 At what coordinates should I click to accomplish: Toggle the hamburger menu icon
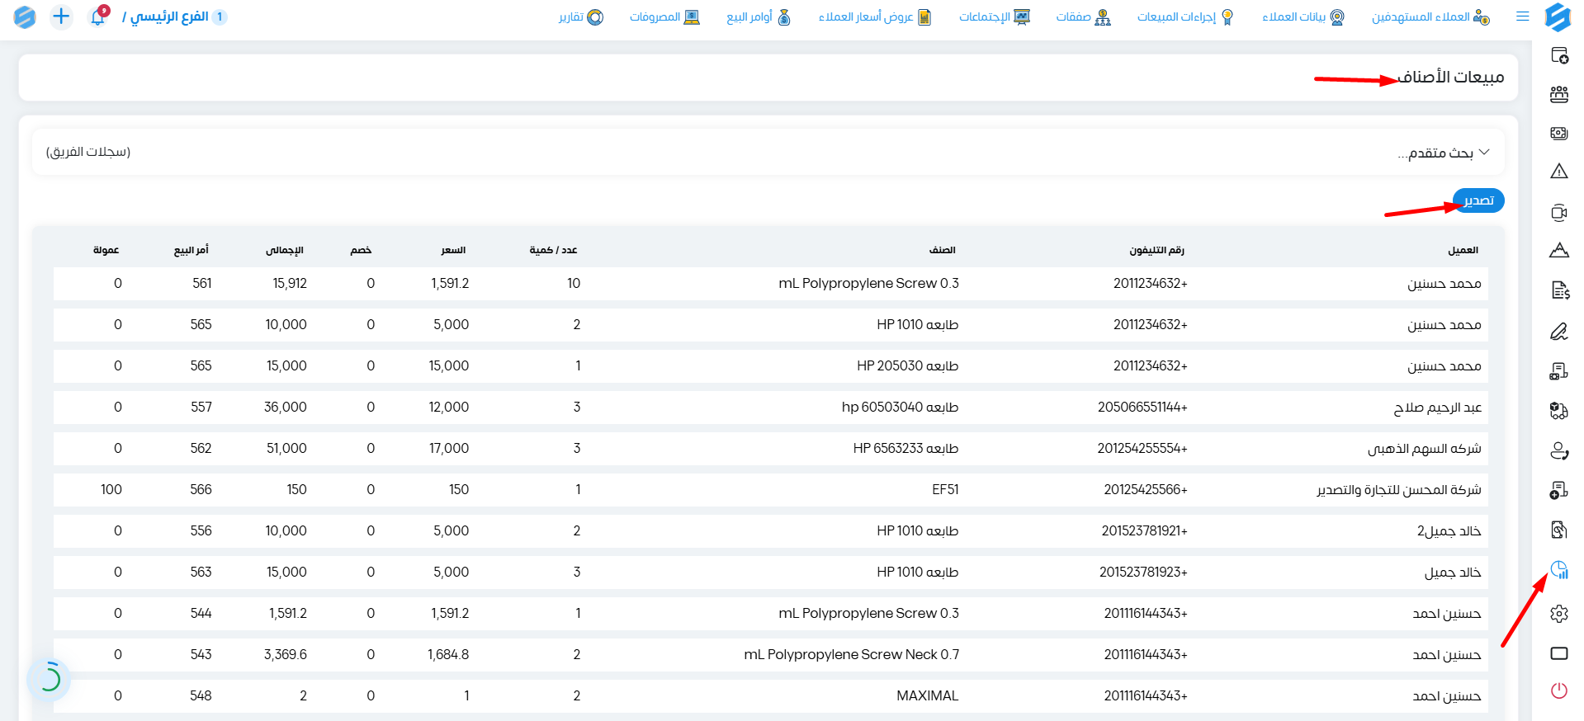(1523, 16)
